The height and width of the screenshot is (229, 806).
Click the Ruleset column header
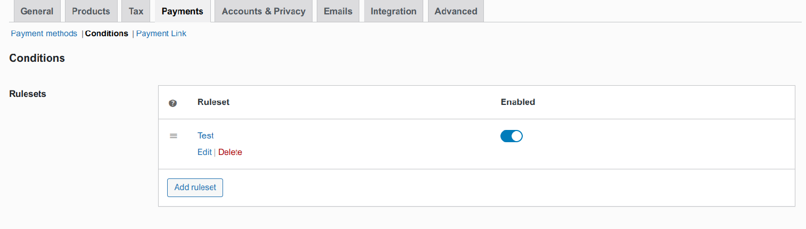coord(213,102)
